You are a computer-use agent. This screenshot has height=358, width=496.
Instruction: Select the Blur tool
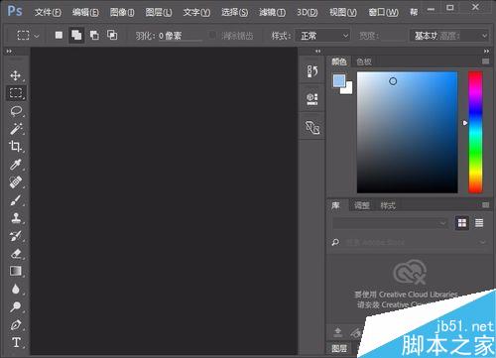click(x=16, y=289)
